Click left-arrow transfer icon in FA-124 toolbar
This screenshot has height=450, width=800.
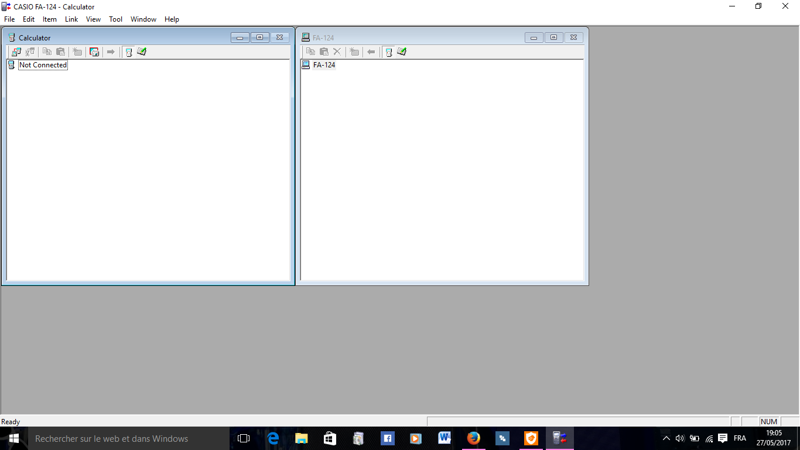click(x=371, y=52)
